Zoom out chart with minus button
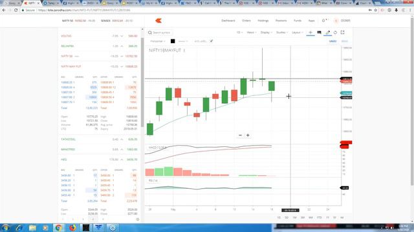This screenshot has height=232, width=414. pyautogui.click(x=240, y=135)
